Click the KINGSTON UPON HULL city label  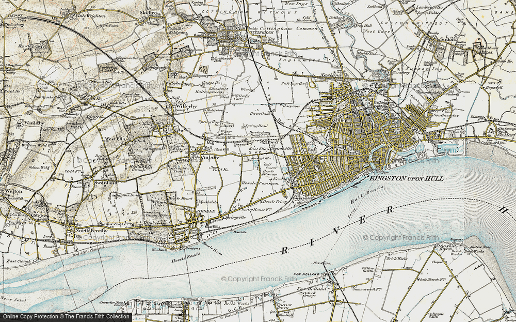pos(407,178)
